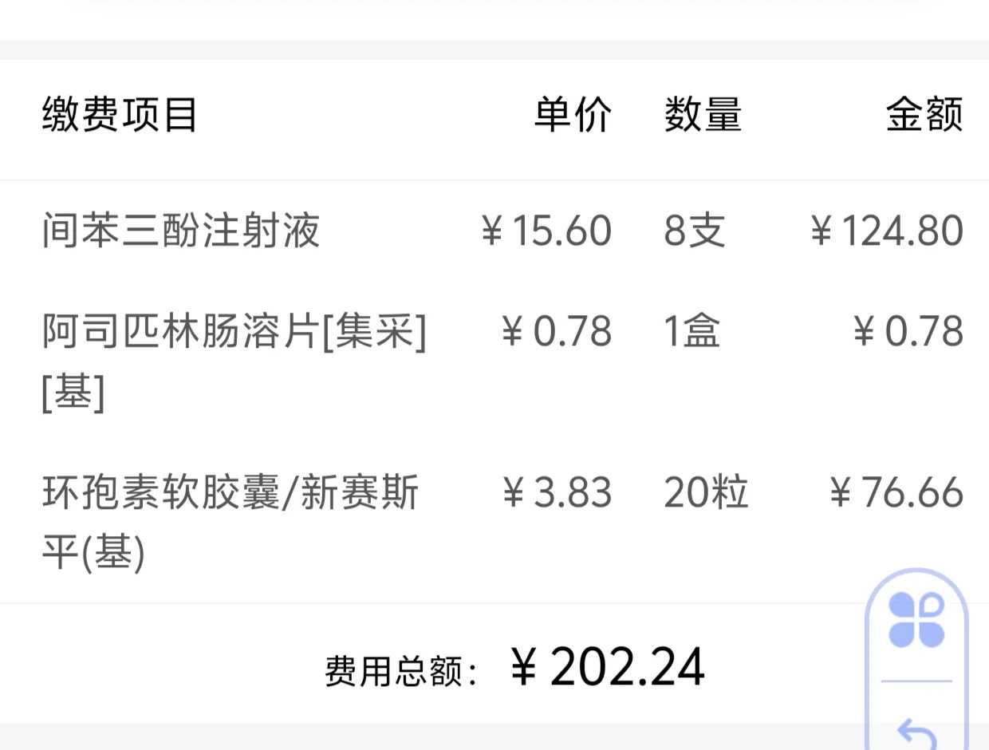Click the 金额 column header
This screenshot has height=750, width=989.
[x=924, y=116]
